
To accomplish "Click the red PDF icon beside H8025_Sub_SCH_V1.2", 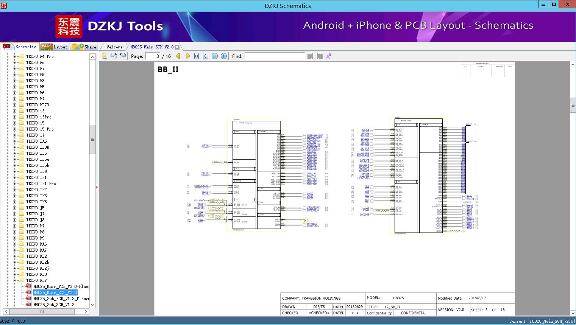I will click(28, 304).
